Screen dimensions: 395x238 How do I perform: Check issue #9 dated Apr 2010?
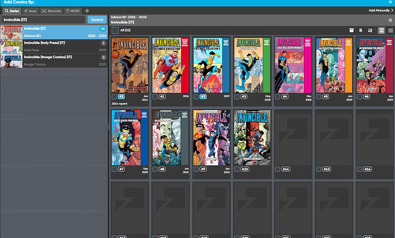pos(196,169)
